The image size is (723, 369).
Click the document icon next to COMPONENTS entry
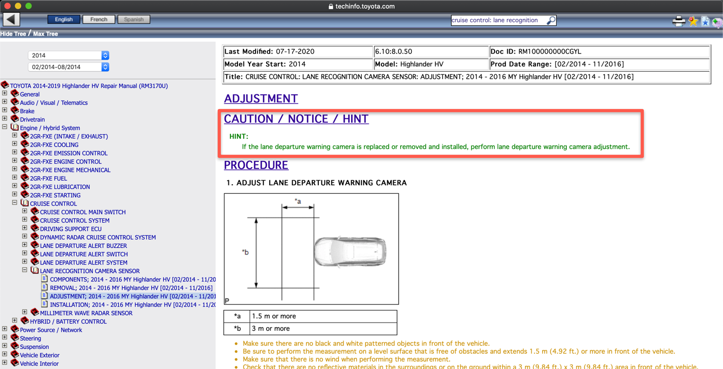click(x=44, y=279)
